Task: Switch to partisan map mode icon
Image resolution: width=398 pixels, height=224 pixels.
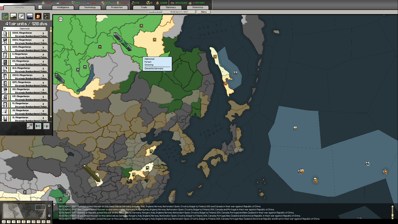Action: [x=29, y=222]
